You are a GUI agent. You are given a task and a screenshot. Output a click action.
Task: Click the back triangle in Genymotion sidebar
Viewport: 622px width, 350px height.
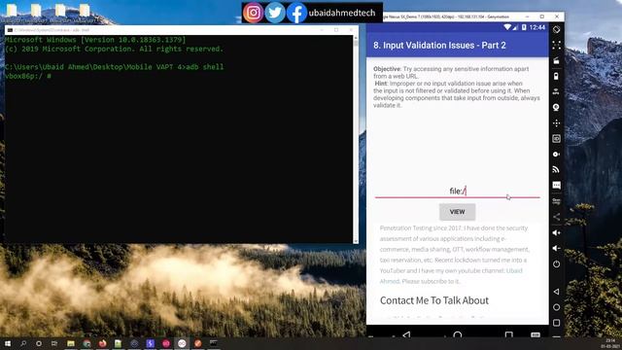click(556, 292)
